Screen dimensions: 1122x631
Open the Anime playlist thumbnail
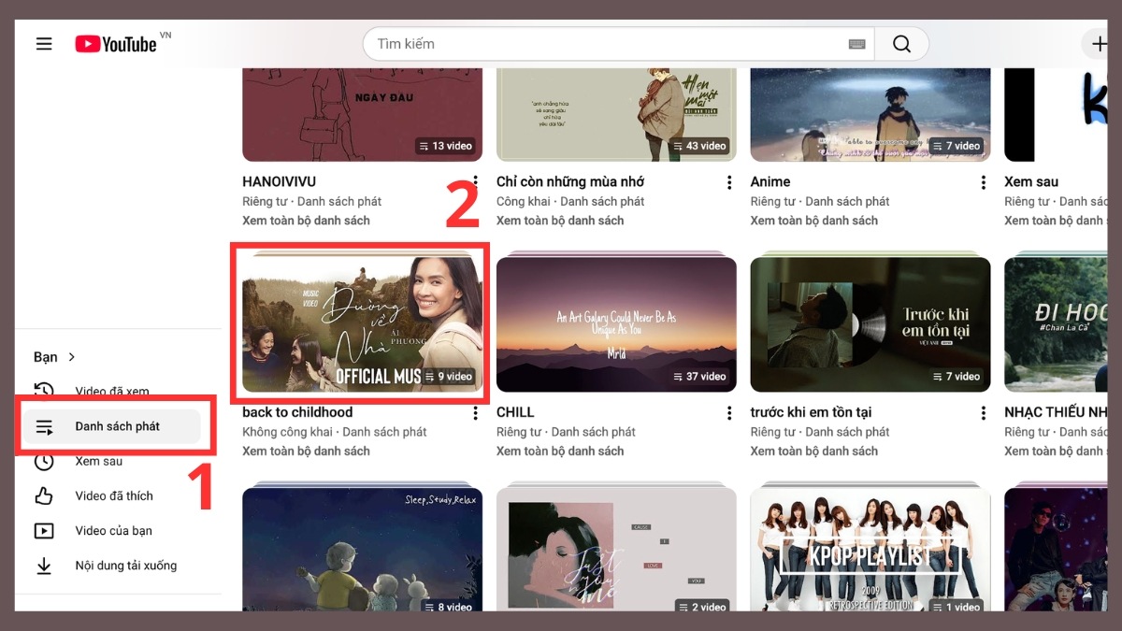[x=870, y=114]
